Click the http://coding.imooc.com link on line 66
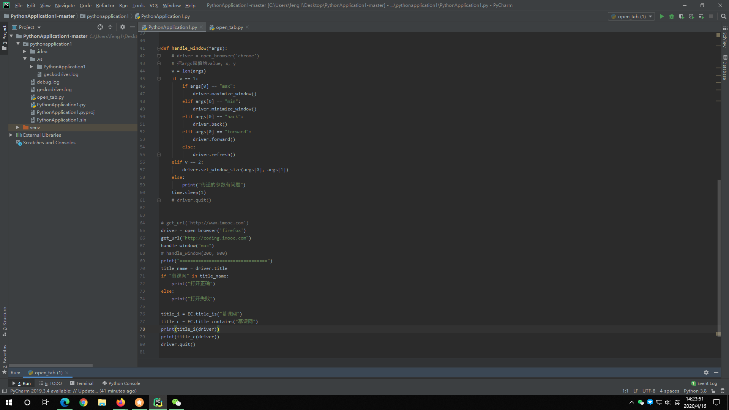 click(215, 238)
